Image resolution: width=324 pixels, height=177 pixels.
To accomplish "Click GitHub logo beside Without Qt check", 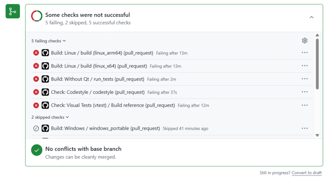I will tap(45, 79).
